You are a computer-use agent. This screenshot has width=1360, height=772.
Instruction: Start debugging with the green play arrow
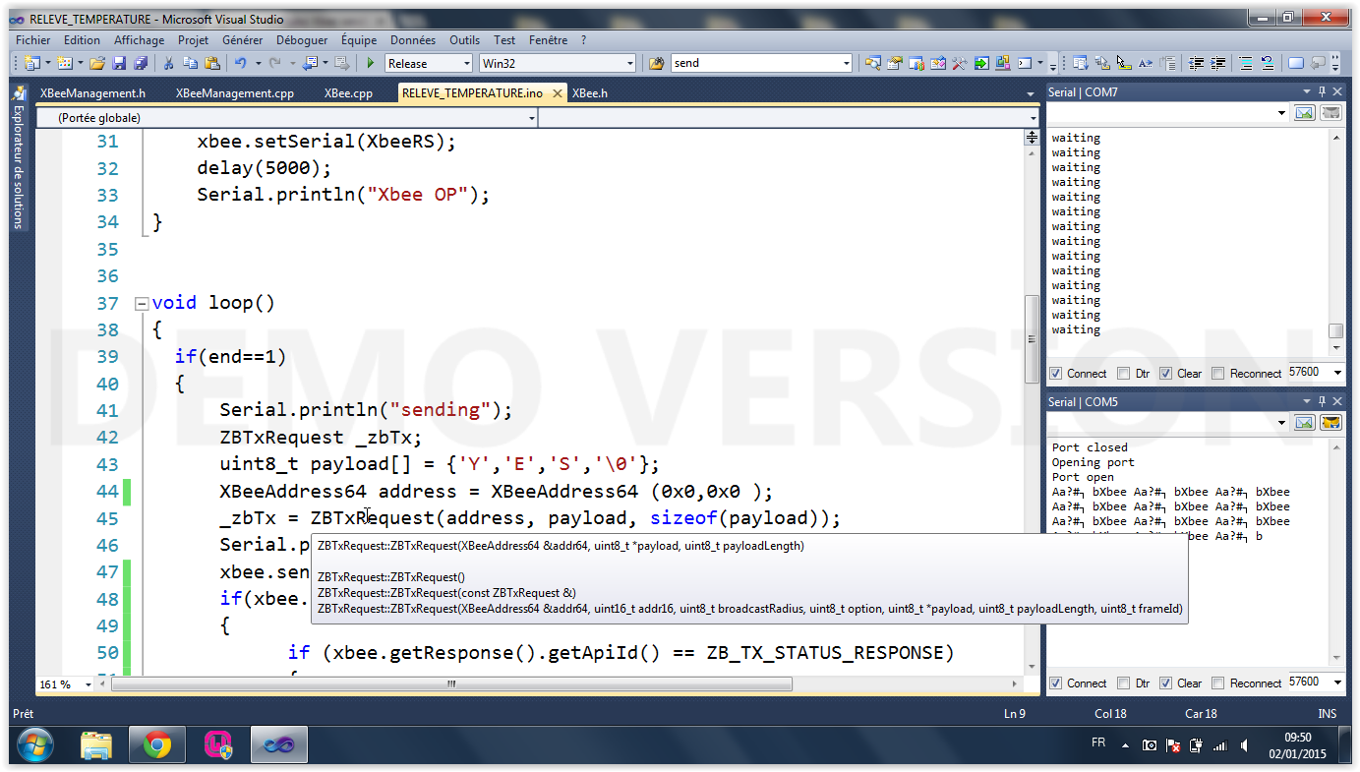tap(371, 63)
